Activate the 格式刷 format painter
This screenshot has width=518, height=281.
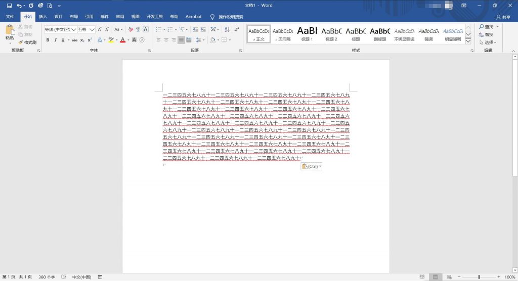click(27, 42)
